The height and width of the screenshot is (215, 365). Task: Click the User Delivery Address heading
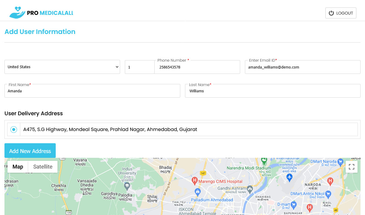pyautogui.click(x=34, y=113)
